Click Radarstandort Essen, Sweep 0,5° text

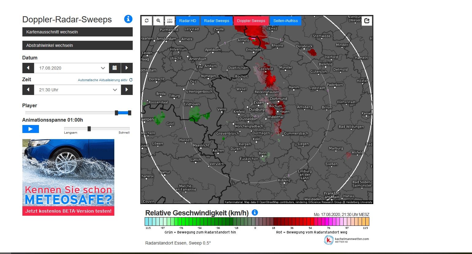(178, 243)
